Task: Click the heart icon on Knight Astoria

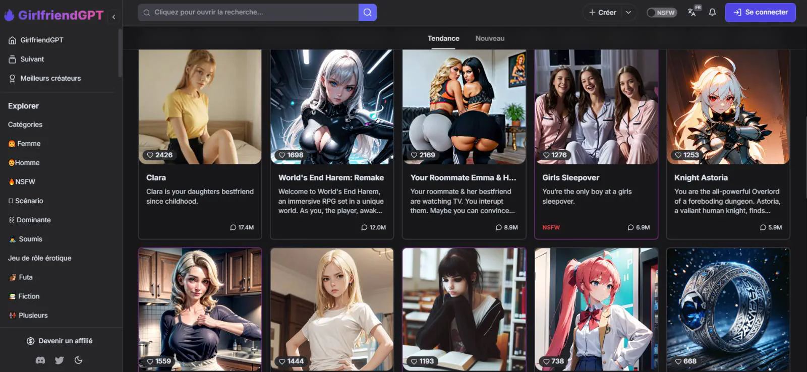Action: point(678,155)
